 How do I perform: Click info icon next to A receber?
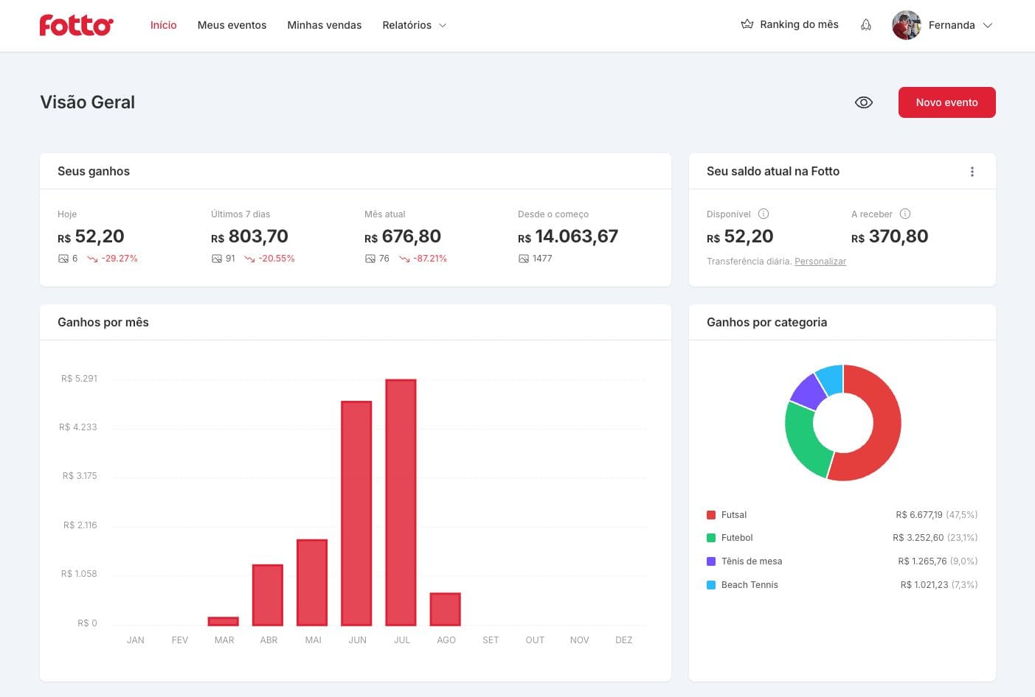point(905,214)
